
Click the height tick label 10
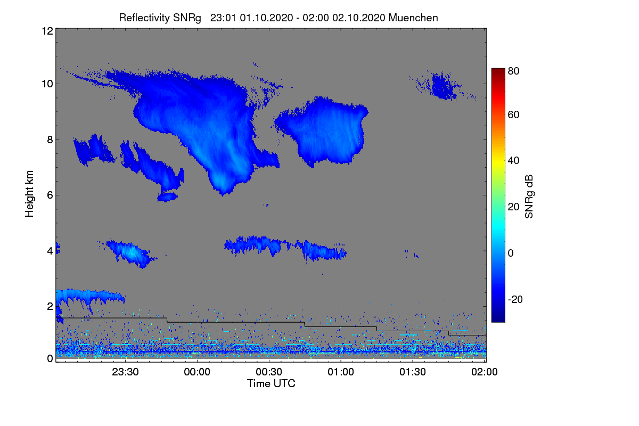click(x=47, y=84)
